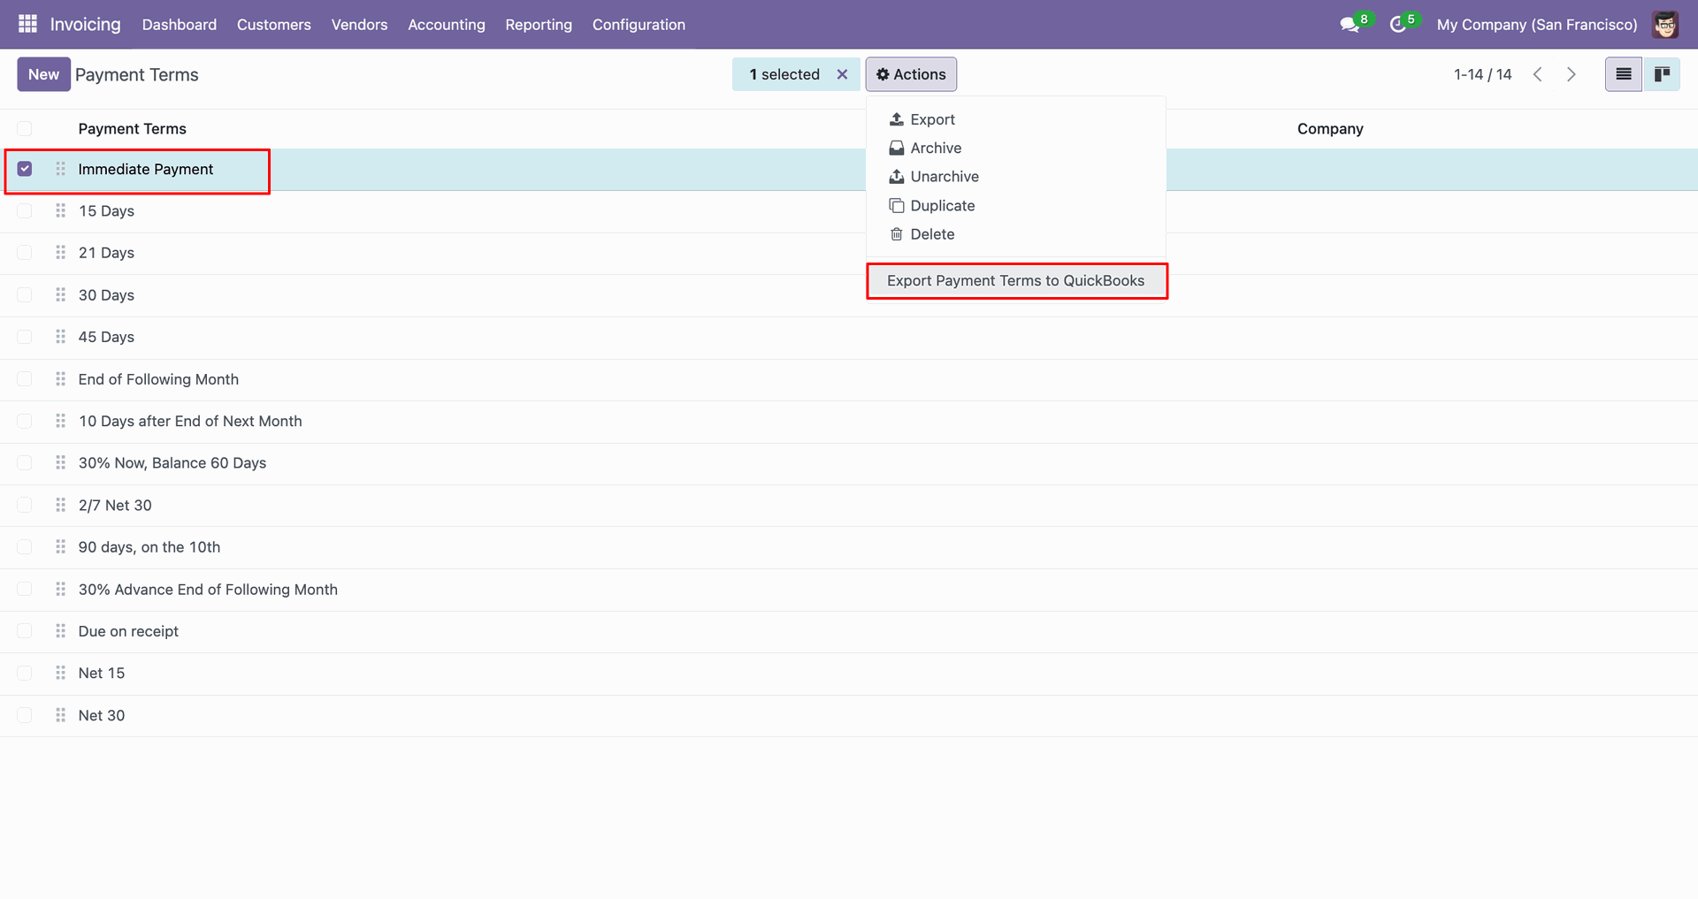Select Duplicate from the Actions menu

tap(942, 206)
